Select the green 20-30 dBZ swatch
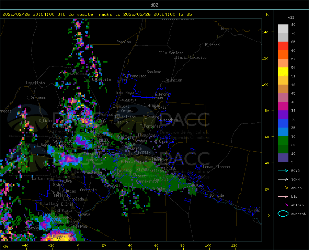This screenshot has height=250, width=309. [x=283, y=141]
